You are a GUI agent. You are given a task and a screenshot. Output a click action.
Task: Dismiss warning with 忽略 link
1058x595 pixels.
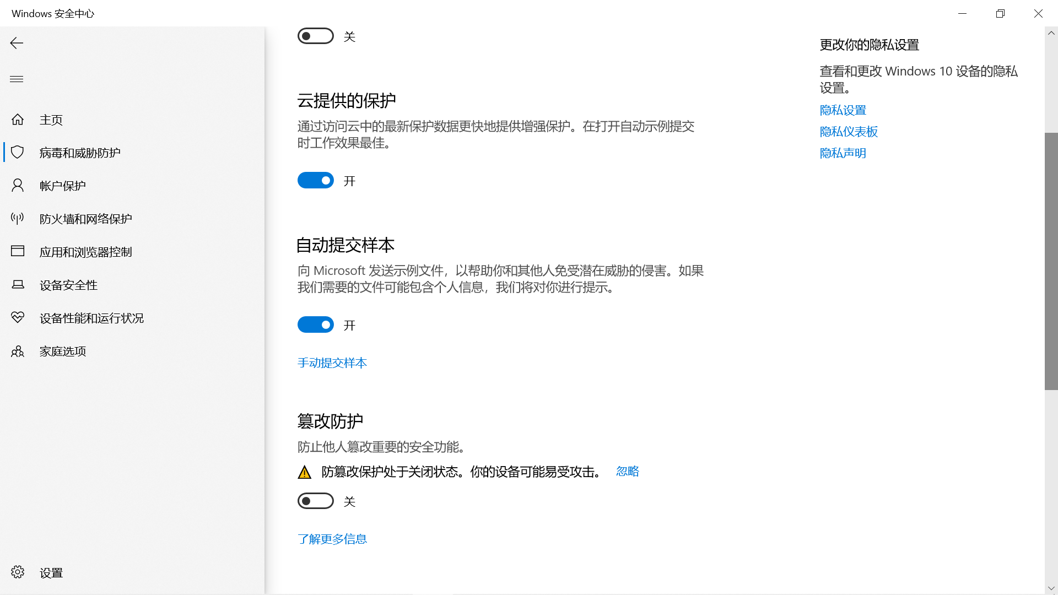pyautogui.click(x=627, y=471)
